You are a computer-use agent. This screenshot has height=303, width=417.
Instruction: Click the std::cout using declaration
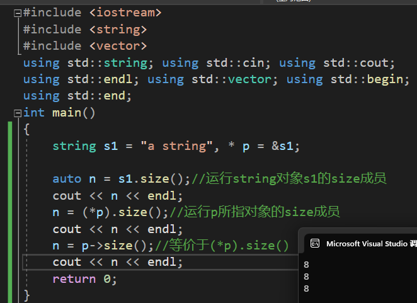tap(336, 63)
